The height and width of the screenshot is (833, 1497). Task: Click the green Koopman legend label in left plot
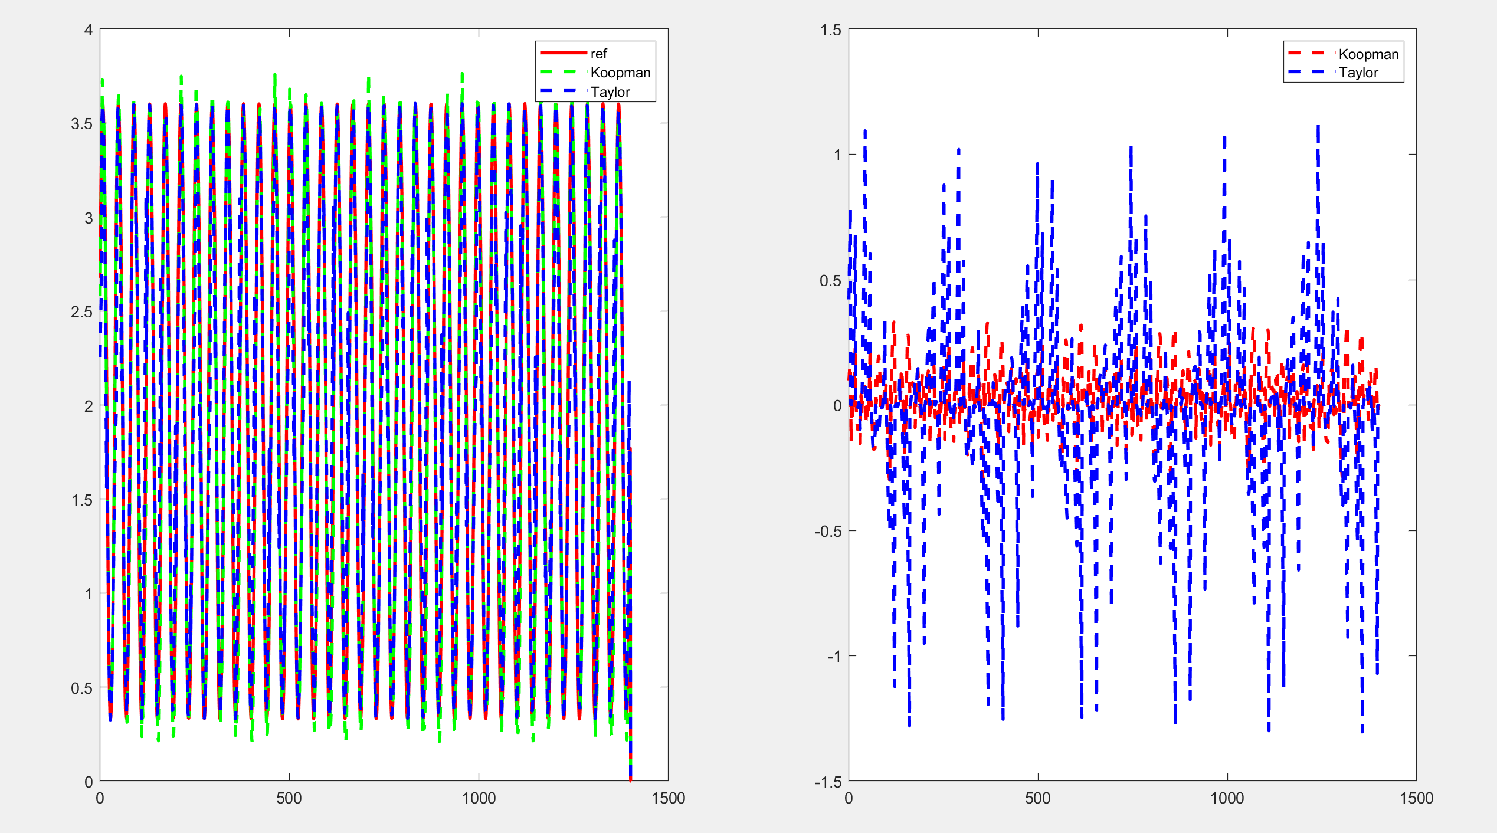[x=620, y=73]
